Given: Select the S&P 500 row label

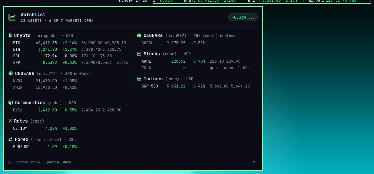Looking at the screenshot, I should point(150,86).
